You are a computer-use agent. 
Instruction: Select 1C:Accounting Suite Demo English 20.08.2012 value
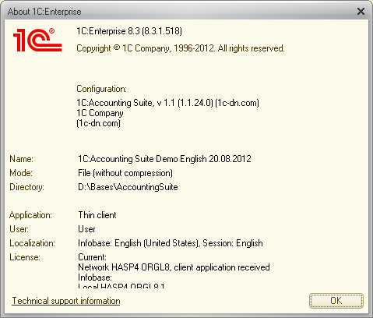pyautogui.click(x=164, y=159)
